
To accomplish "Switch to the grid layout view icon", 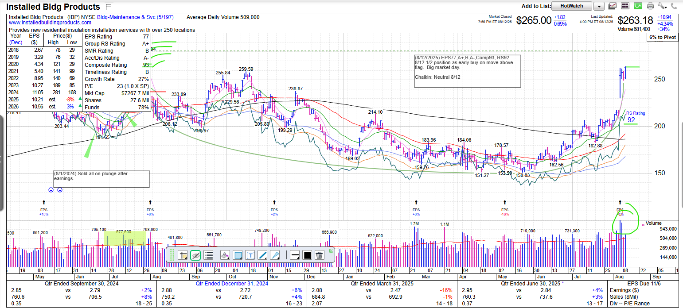I will click(x=625, y=6).
